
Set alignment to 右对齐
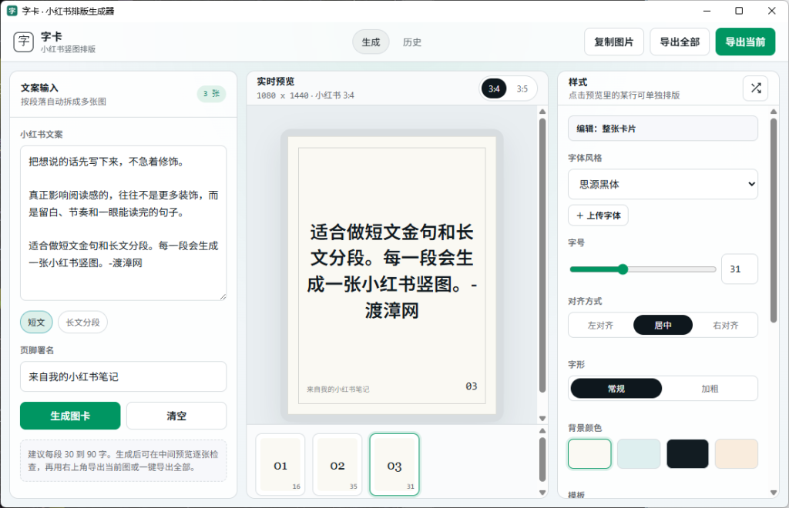[x=725, y=325]
